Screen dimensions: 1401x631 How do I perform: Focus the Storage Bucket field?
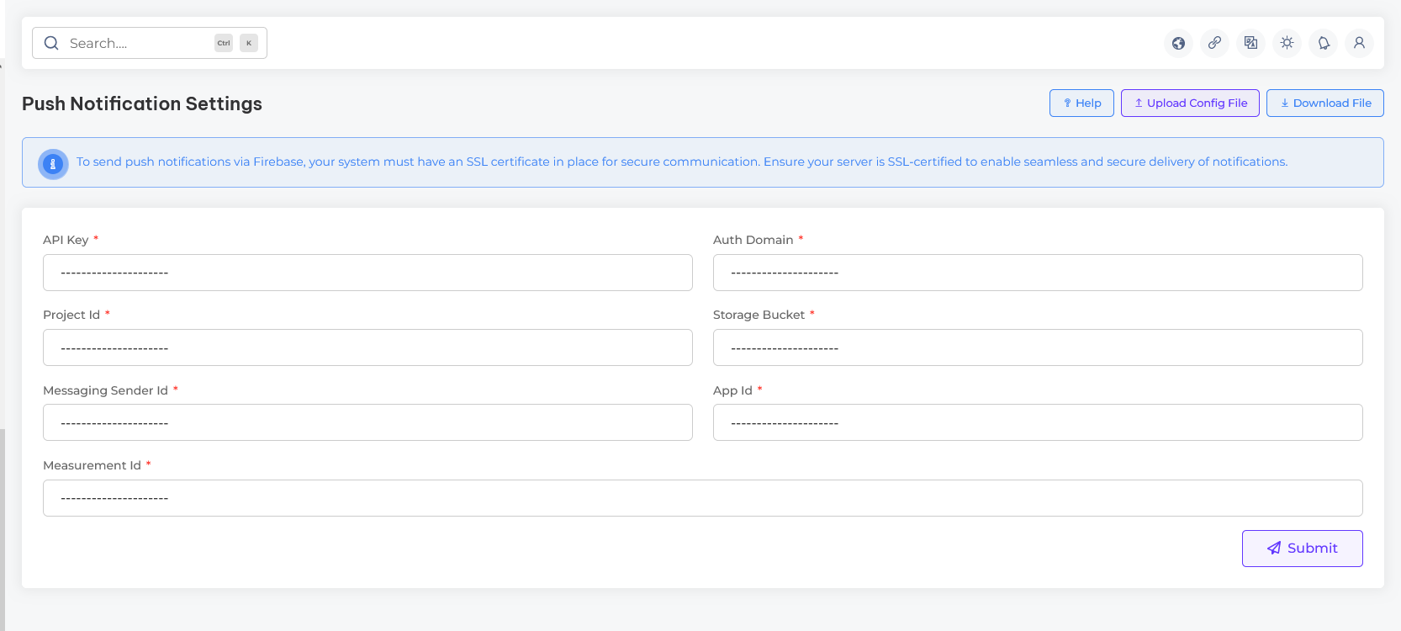[x=1037, y=348]
